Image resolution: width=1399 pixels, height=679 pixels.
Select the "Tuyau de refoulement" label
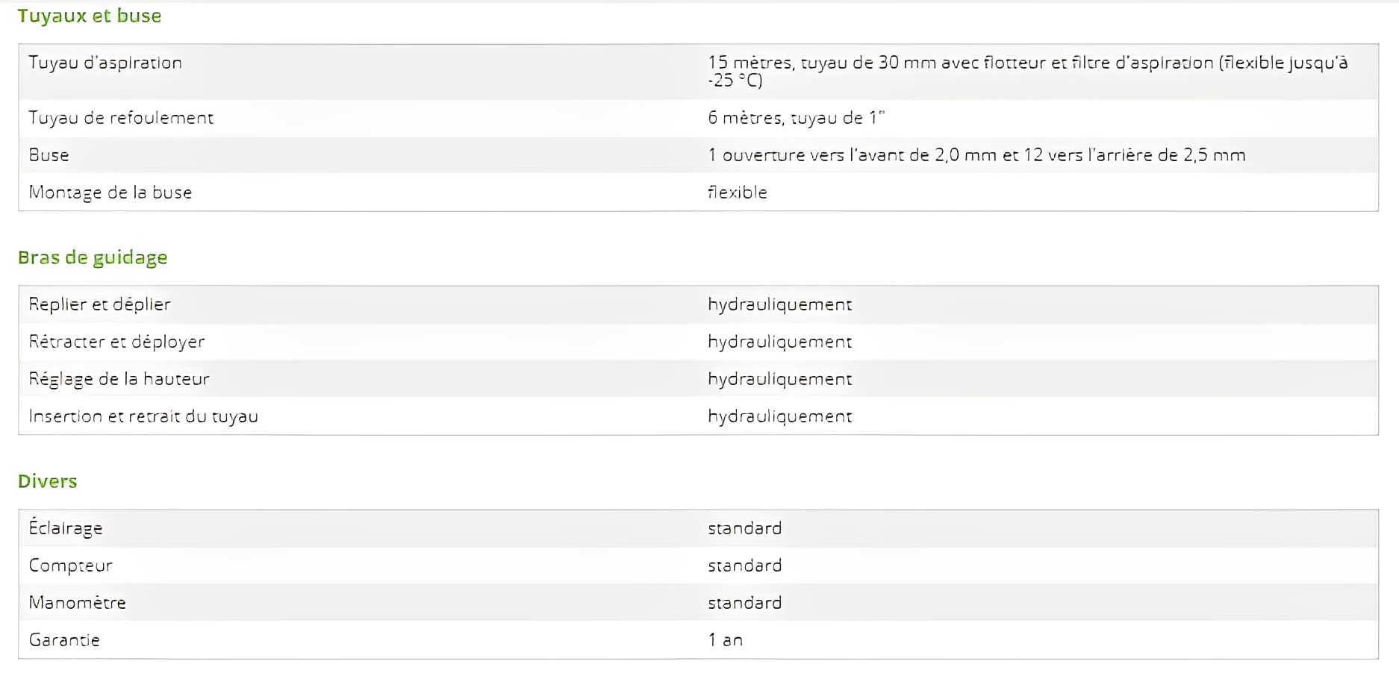(121, 118)
